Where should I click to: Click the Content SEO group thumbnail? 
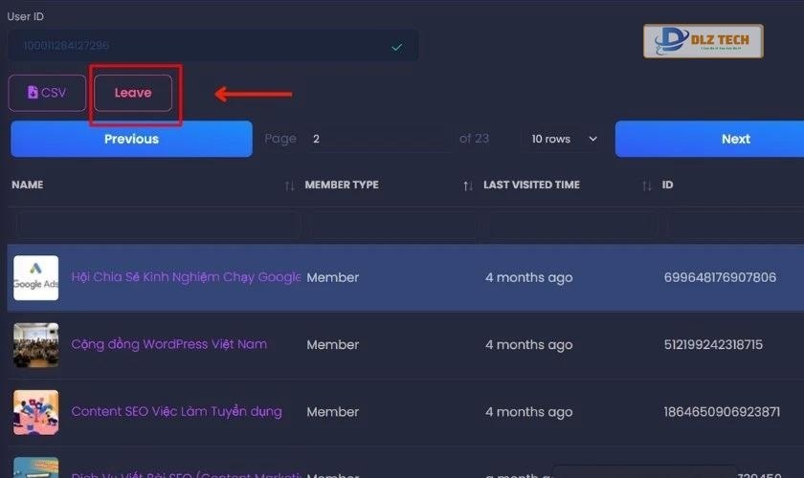36,412
